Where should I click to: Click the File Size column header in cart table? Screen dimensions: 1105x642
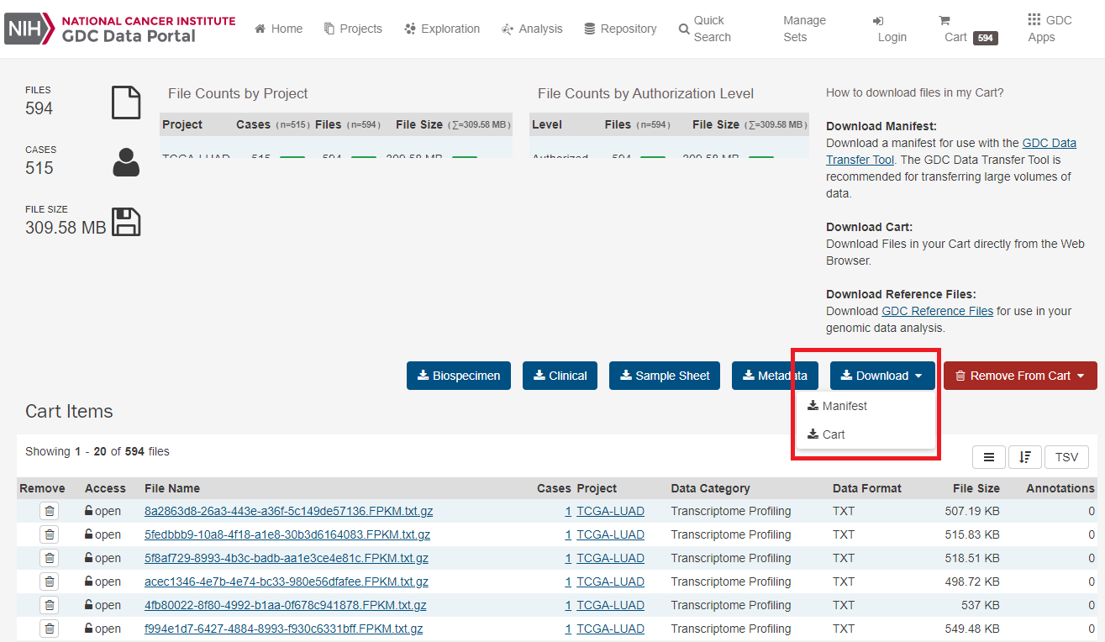(x=976, y=488)
